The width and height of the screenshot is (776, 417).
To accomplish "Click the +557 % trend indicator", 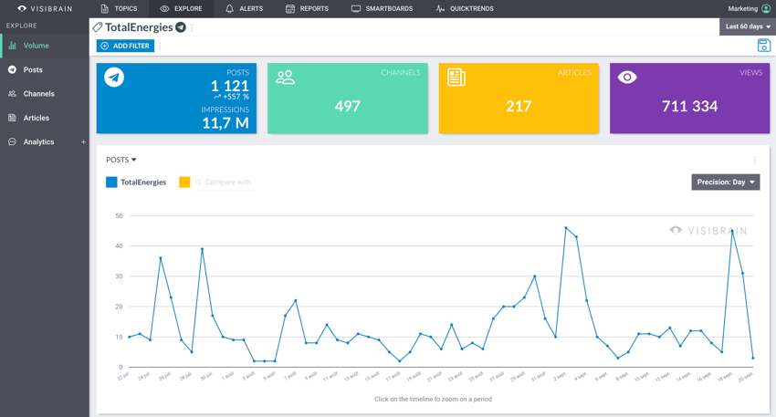I will click(232, 97).
